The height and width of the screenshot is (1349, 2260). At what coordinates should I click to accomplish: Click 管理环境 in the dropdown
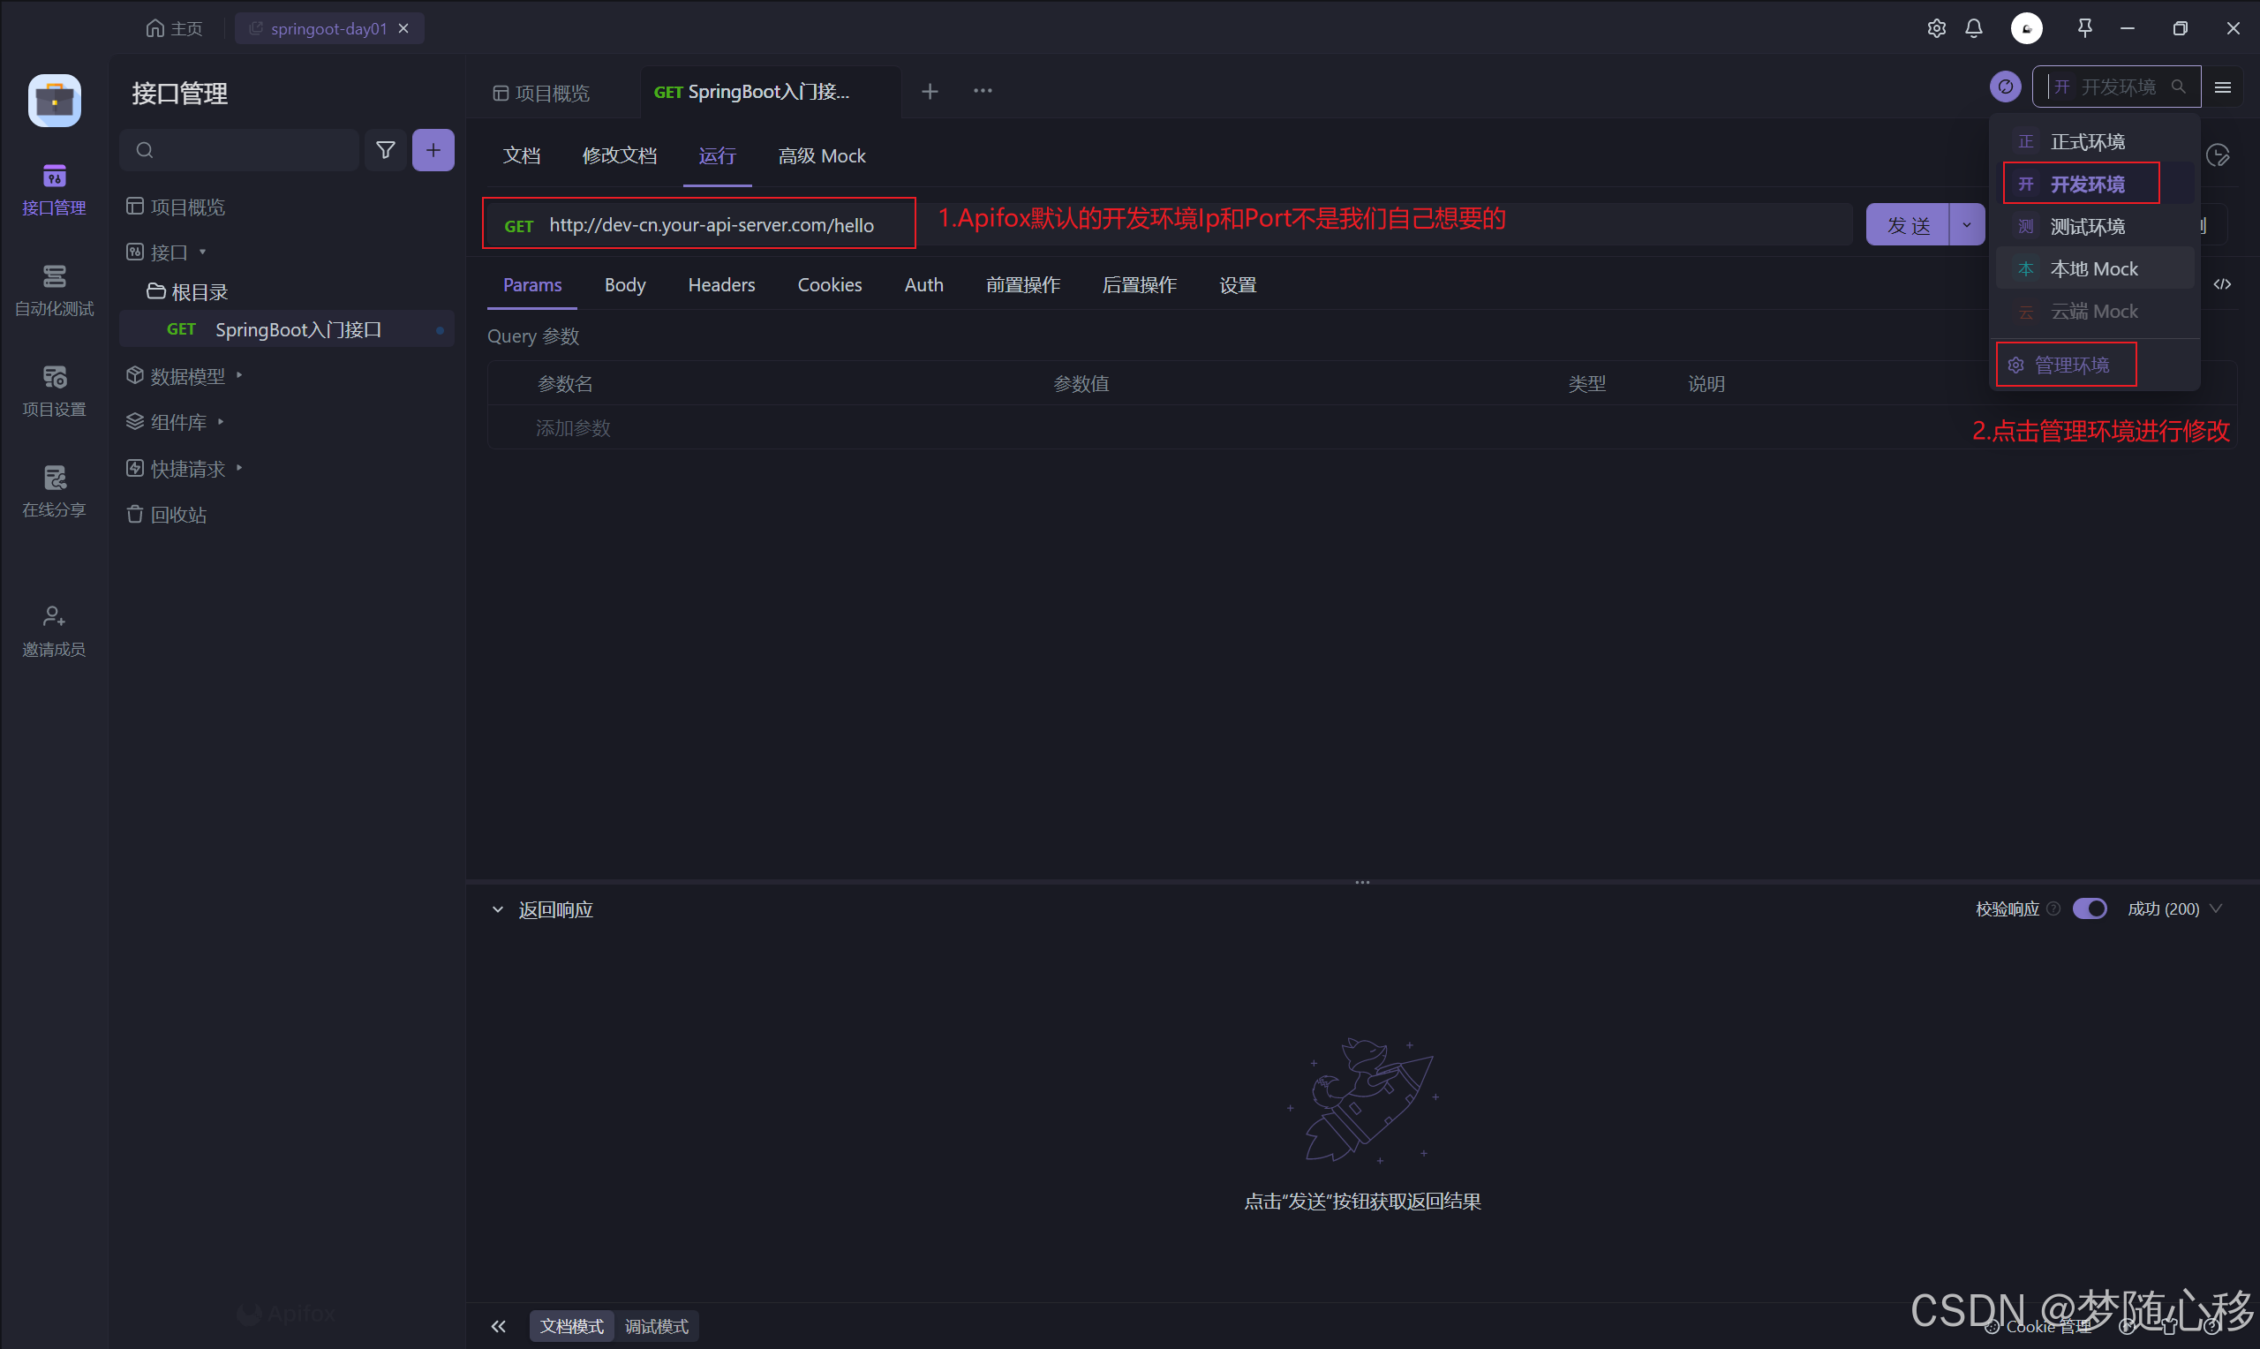coord(2071,366)
